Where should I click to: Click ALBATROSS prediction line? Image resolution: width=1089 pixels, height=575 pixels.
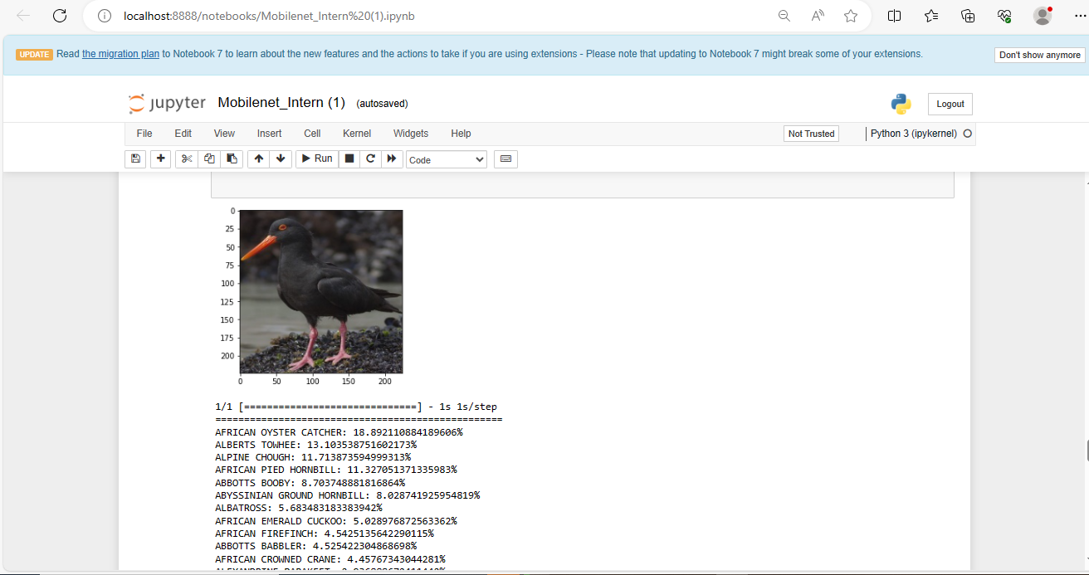[299, 508]
